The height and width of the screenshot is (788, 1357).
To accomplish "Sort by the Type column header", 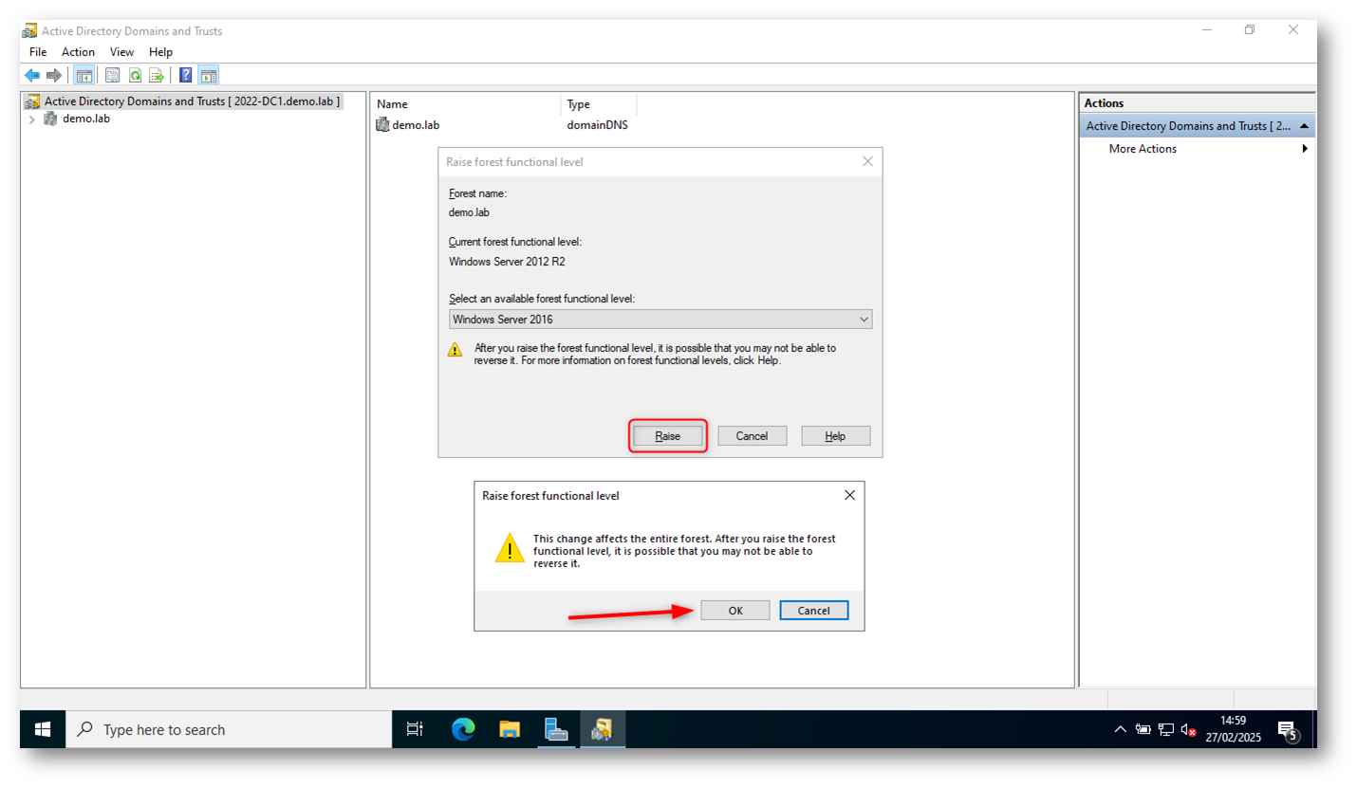I will (599, 104).
